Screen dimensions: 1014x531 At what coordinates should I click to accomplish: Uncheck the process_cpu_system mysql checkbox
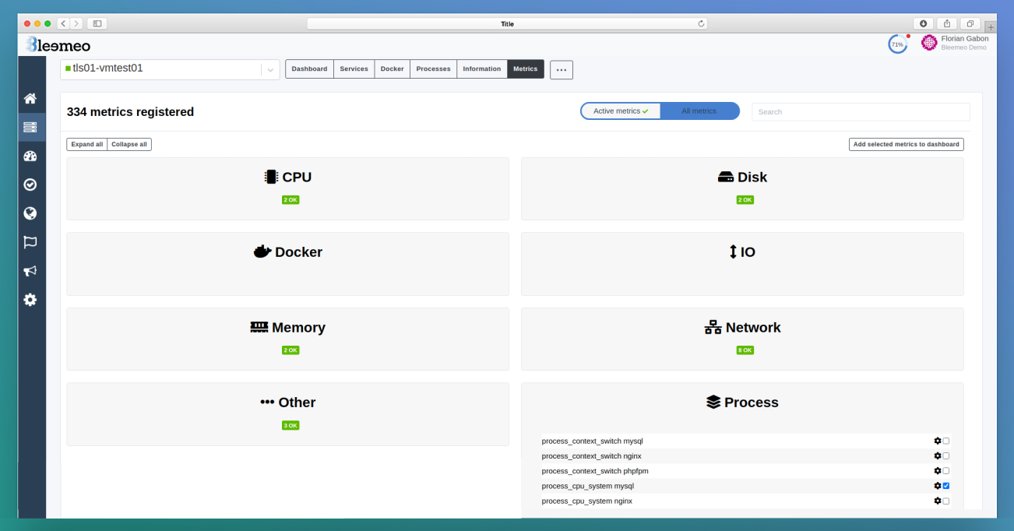tap(945, 485)
